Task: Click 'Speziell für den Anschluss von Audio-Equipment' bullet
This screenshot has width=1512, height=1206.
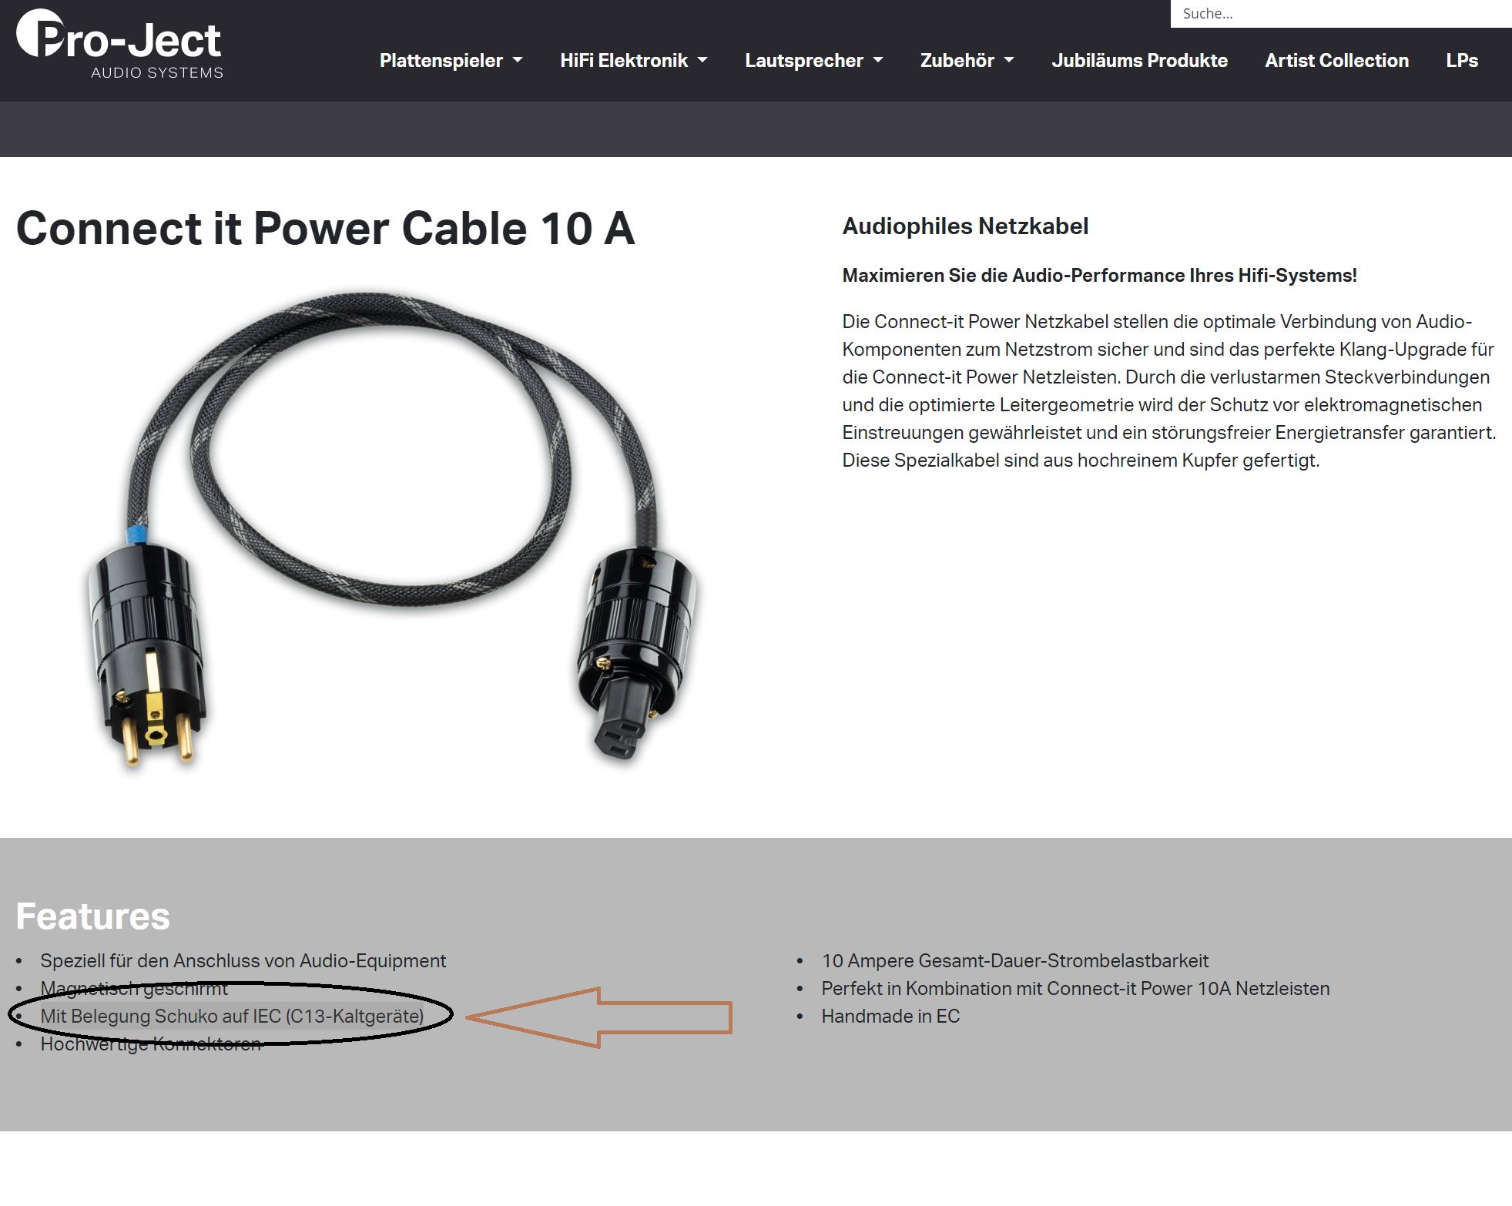Action: 243,961
